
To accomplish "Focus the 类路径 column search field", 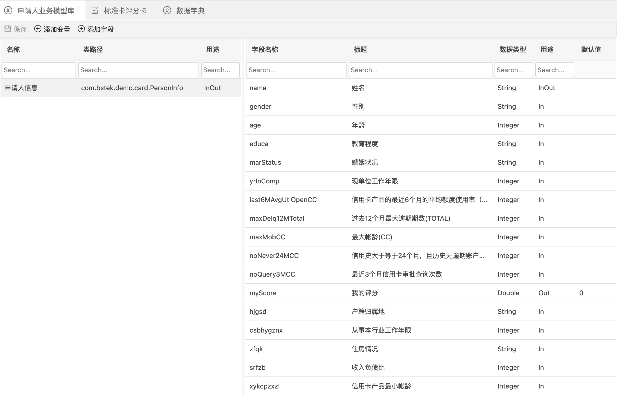I will point(138,69).
